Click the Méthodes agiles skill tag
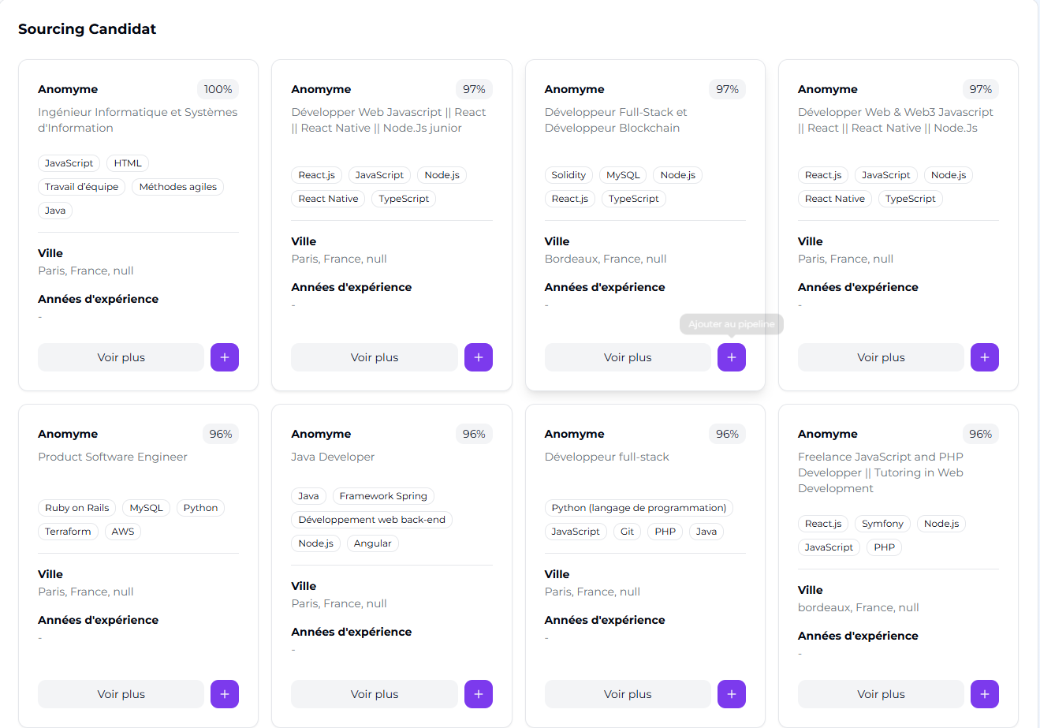 (x=178, y=187)
